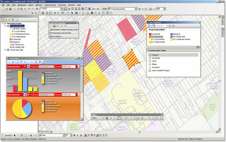Image resolution: width=226 pixels, height=142 pixels.
Task: Click the Save icon in main toolbar
Action: 10,9
